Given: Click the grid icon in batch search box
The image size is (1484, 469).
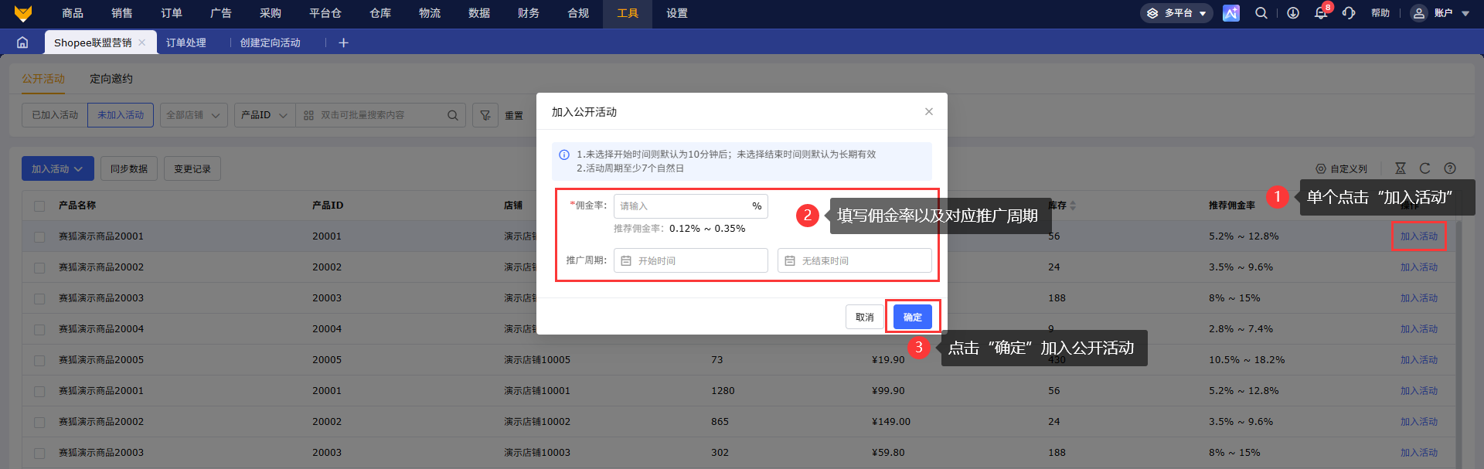Looking at the screenshot, I should 309,115.
